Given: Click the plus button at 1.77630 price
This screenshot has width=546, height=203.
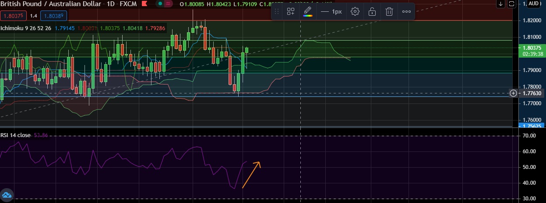Looking at the screenshot, I should tap(514, 93).
